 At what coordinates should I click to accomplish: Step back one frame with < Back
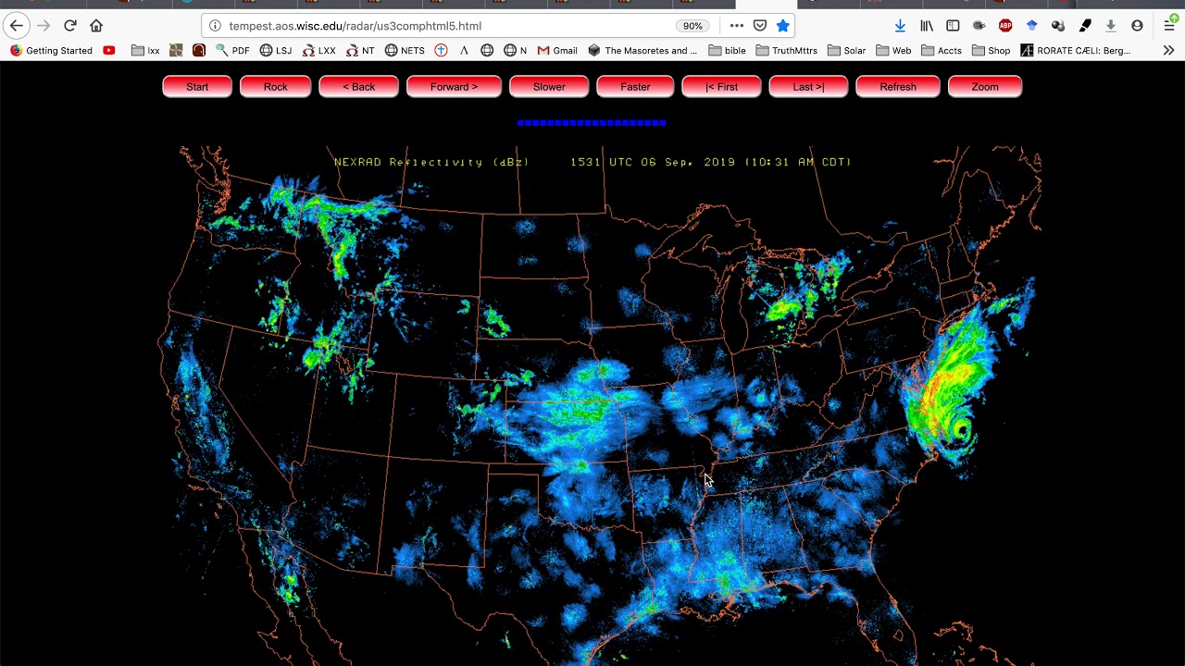coord(358,87)
